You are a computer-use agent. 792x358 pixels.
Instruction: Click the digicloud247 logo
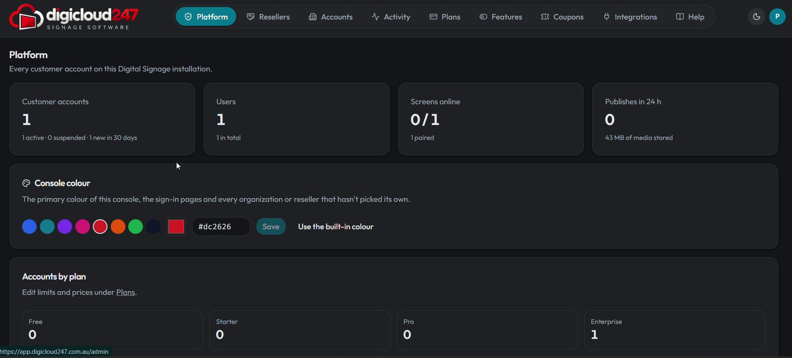[73, 17]
